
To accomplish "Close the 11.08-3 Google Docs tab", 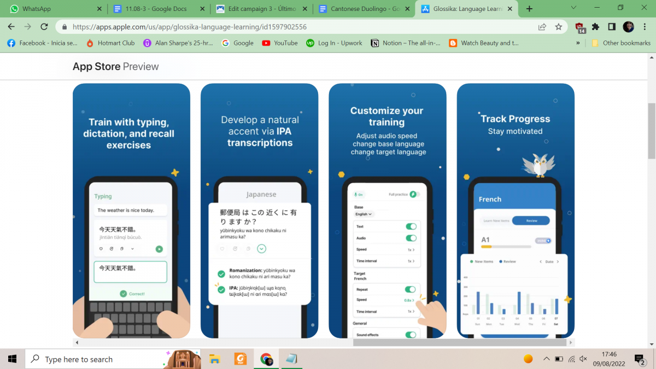I will coord(202,9).
